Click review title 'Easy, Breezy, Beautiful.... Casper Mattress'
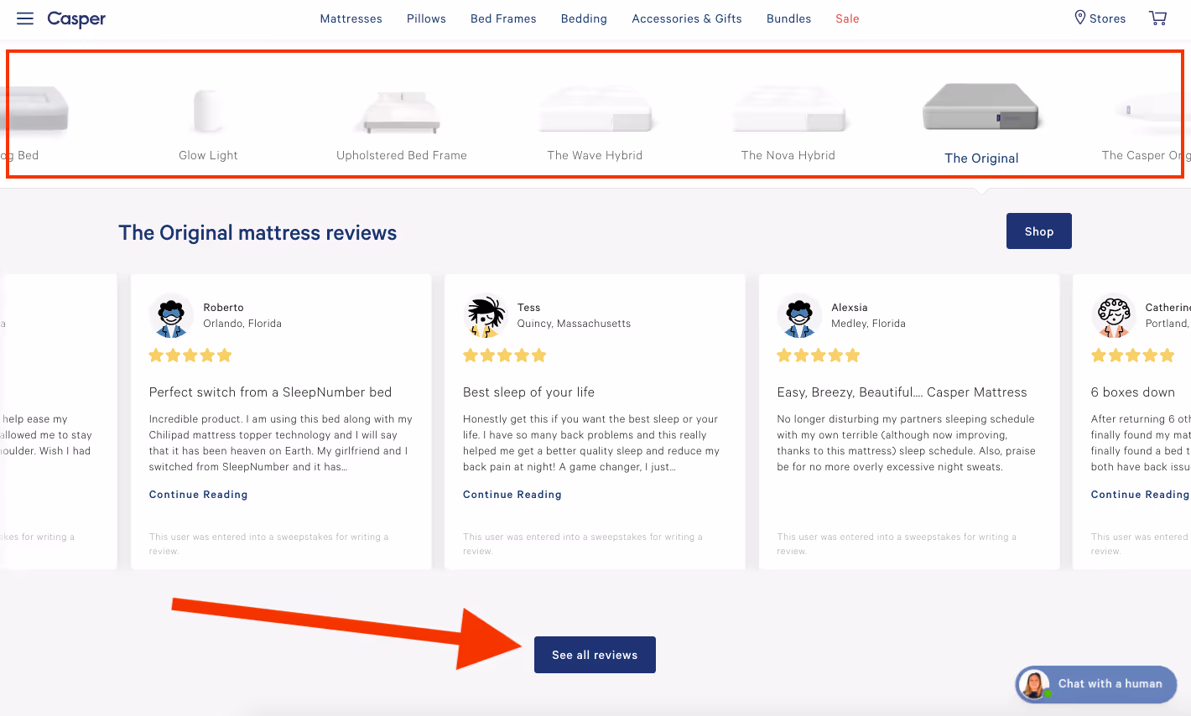Viewport: 1191px width, 716px height. pos(902,392)
